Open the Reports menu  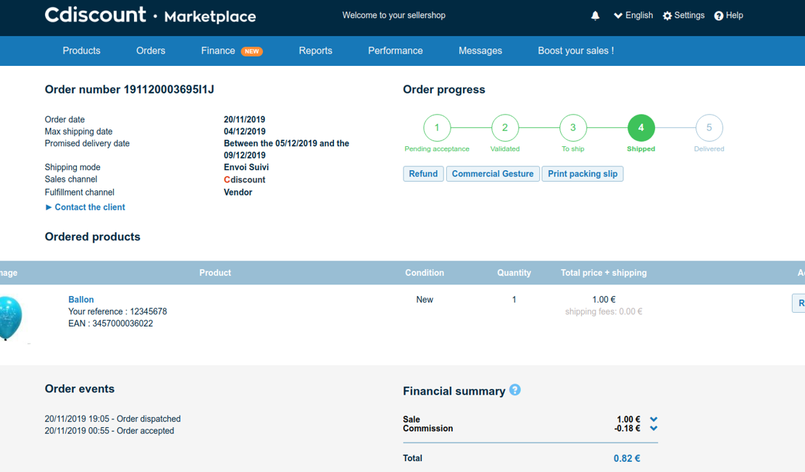316,51
